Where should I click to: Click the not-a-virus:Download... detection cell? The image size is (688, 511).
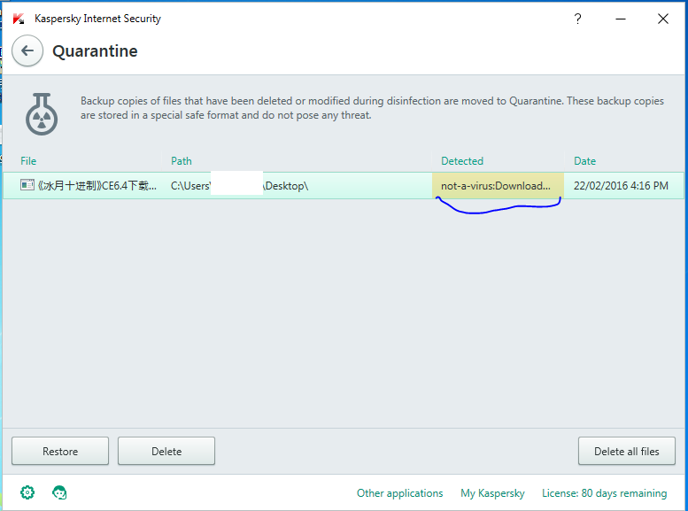click(498, 186)
